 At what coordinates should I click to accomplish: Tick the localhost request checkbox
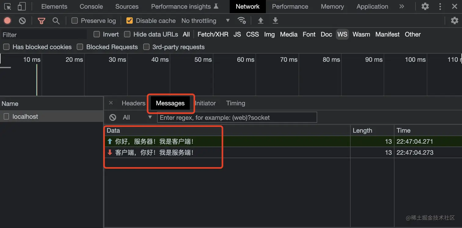6,117
